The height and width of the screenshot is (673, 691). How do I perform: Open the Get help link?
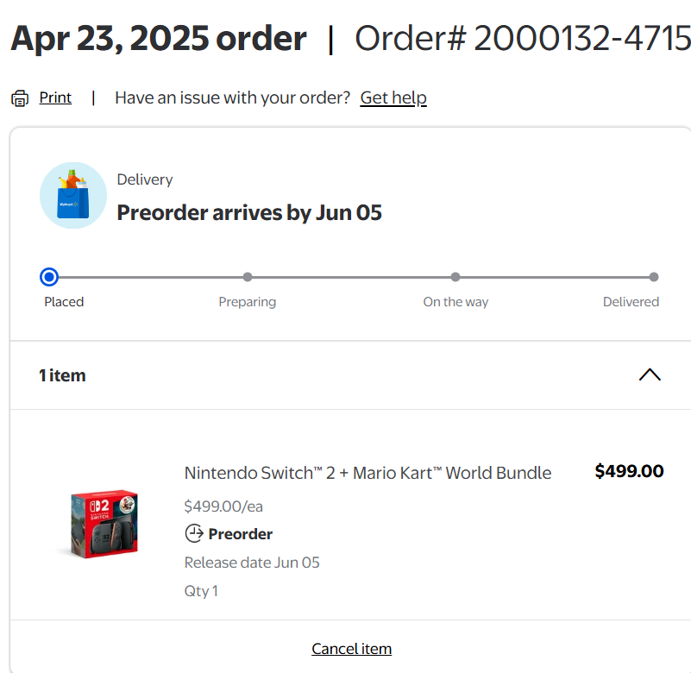[393, 97]
